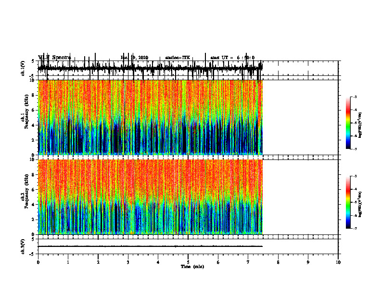Click the "-7" label on ch.1 colorbar
The width and height of the screenshot is (381, 294).
(355, 149)
